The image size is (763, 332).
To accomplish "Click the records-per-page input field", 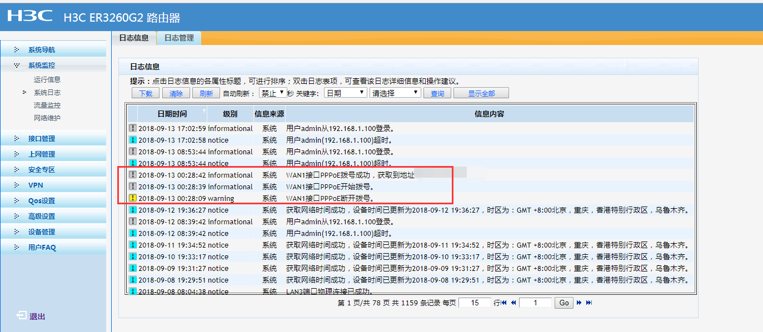I will click(475, 303).
